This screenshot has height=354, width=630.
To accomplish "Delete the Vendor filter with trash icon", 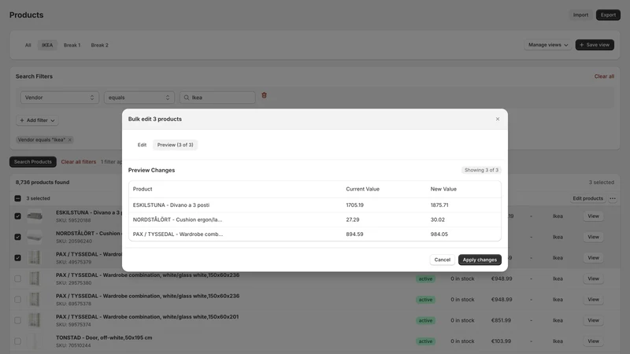I will (264, 95).
